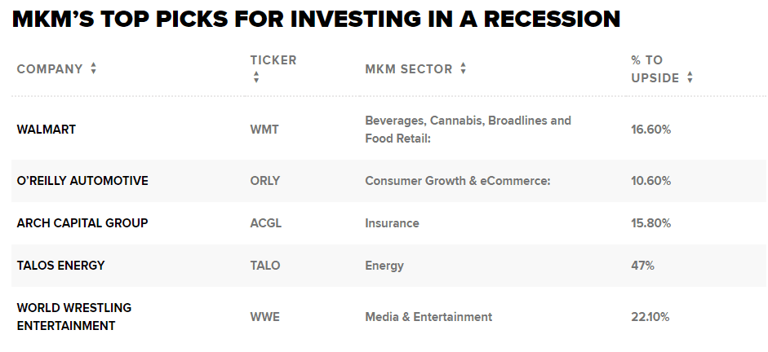
Task: Select the MKM SECTOR header label
Action: [409, 69]
